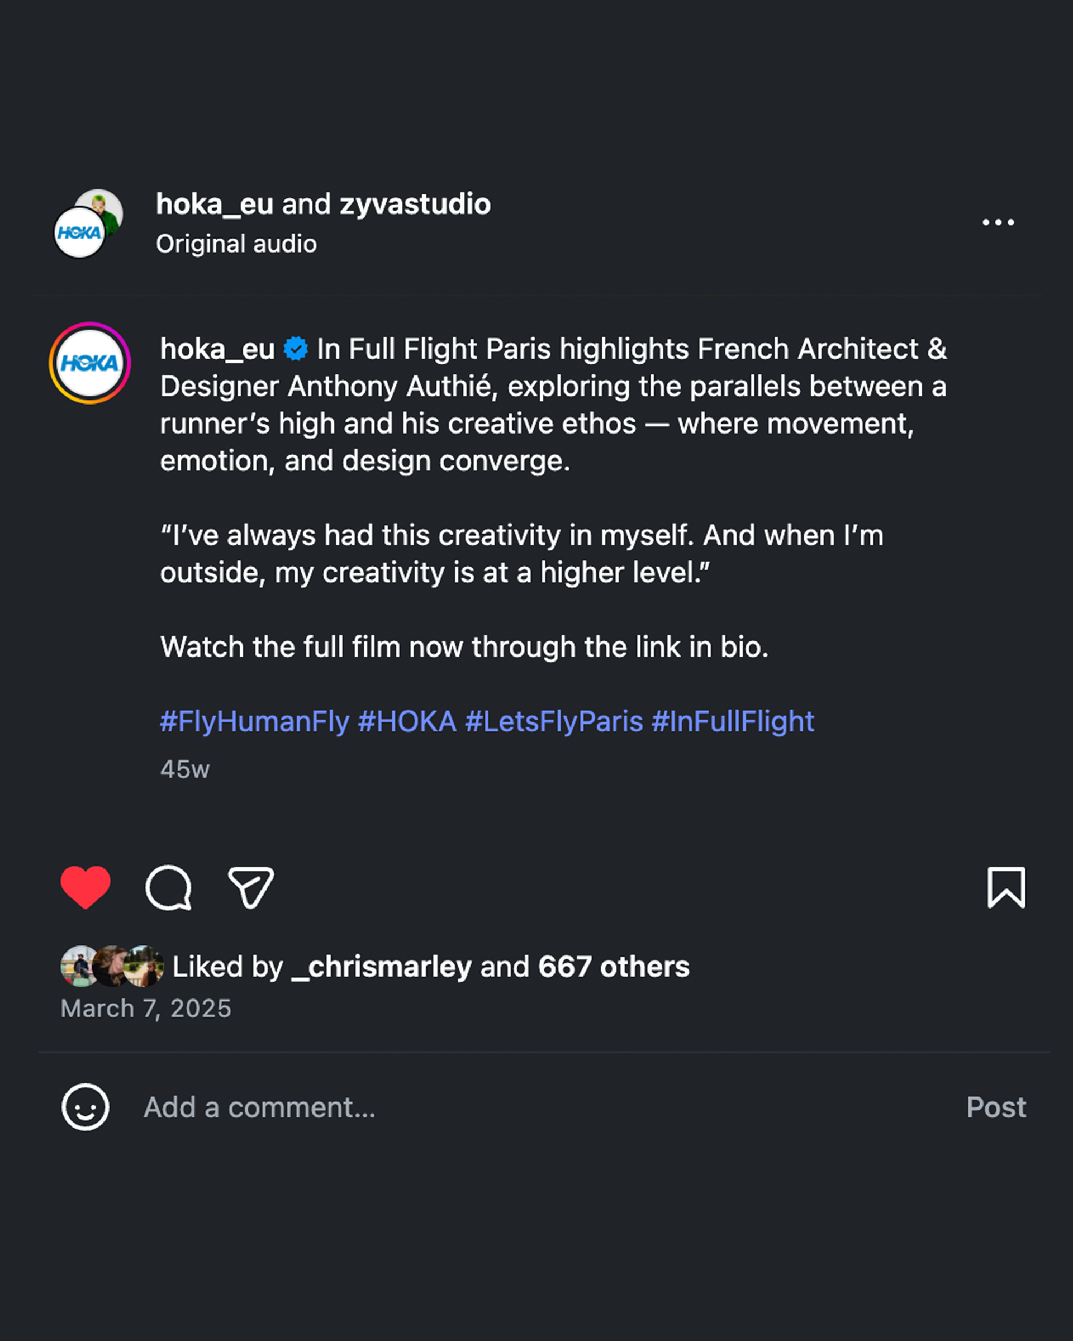The image size is (1073, 1341).
Task: Open the #HOKA hashtag
Action: coord(407,721)
